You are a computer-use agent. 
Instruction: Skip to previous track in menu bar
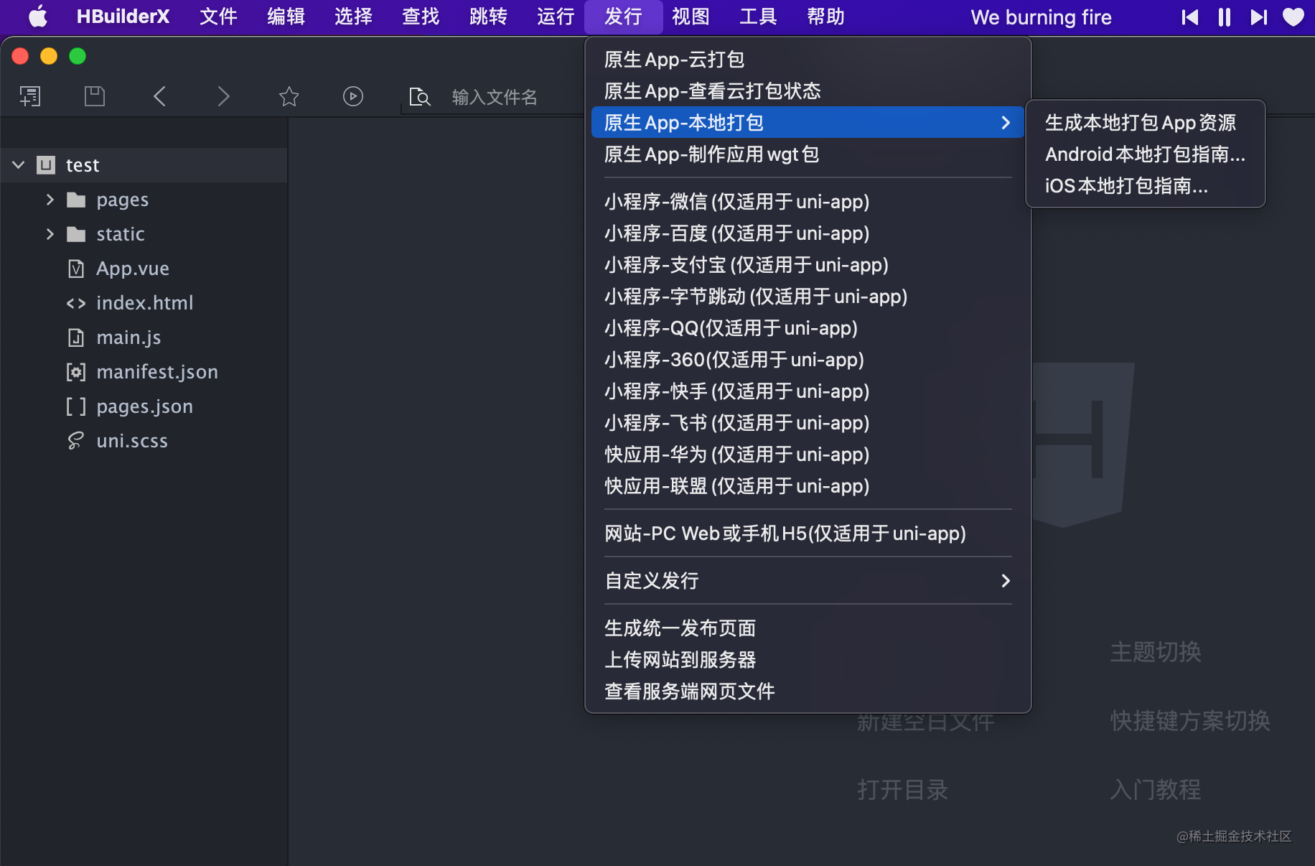pos(1190,17)
